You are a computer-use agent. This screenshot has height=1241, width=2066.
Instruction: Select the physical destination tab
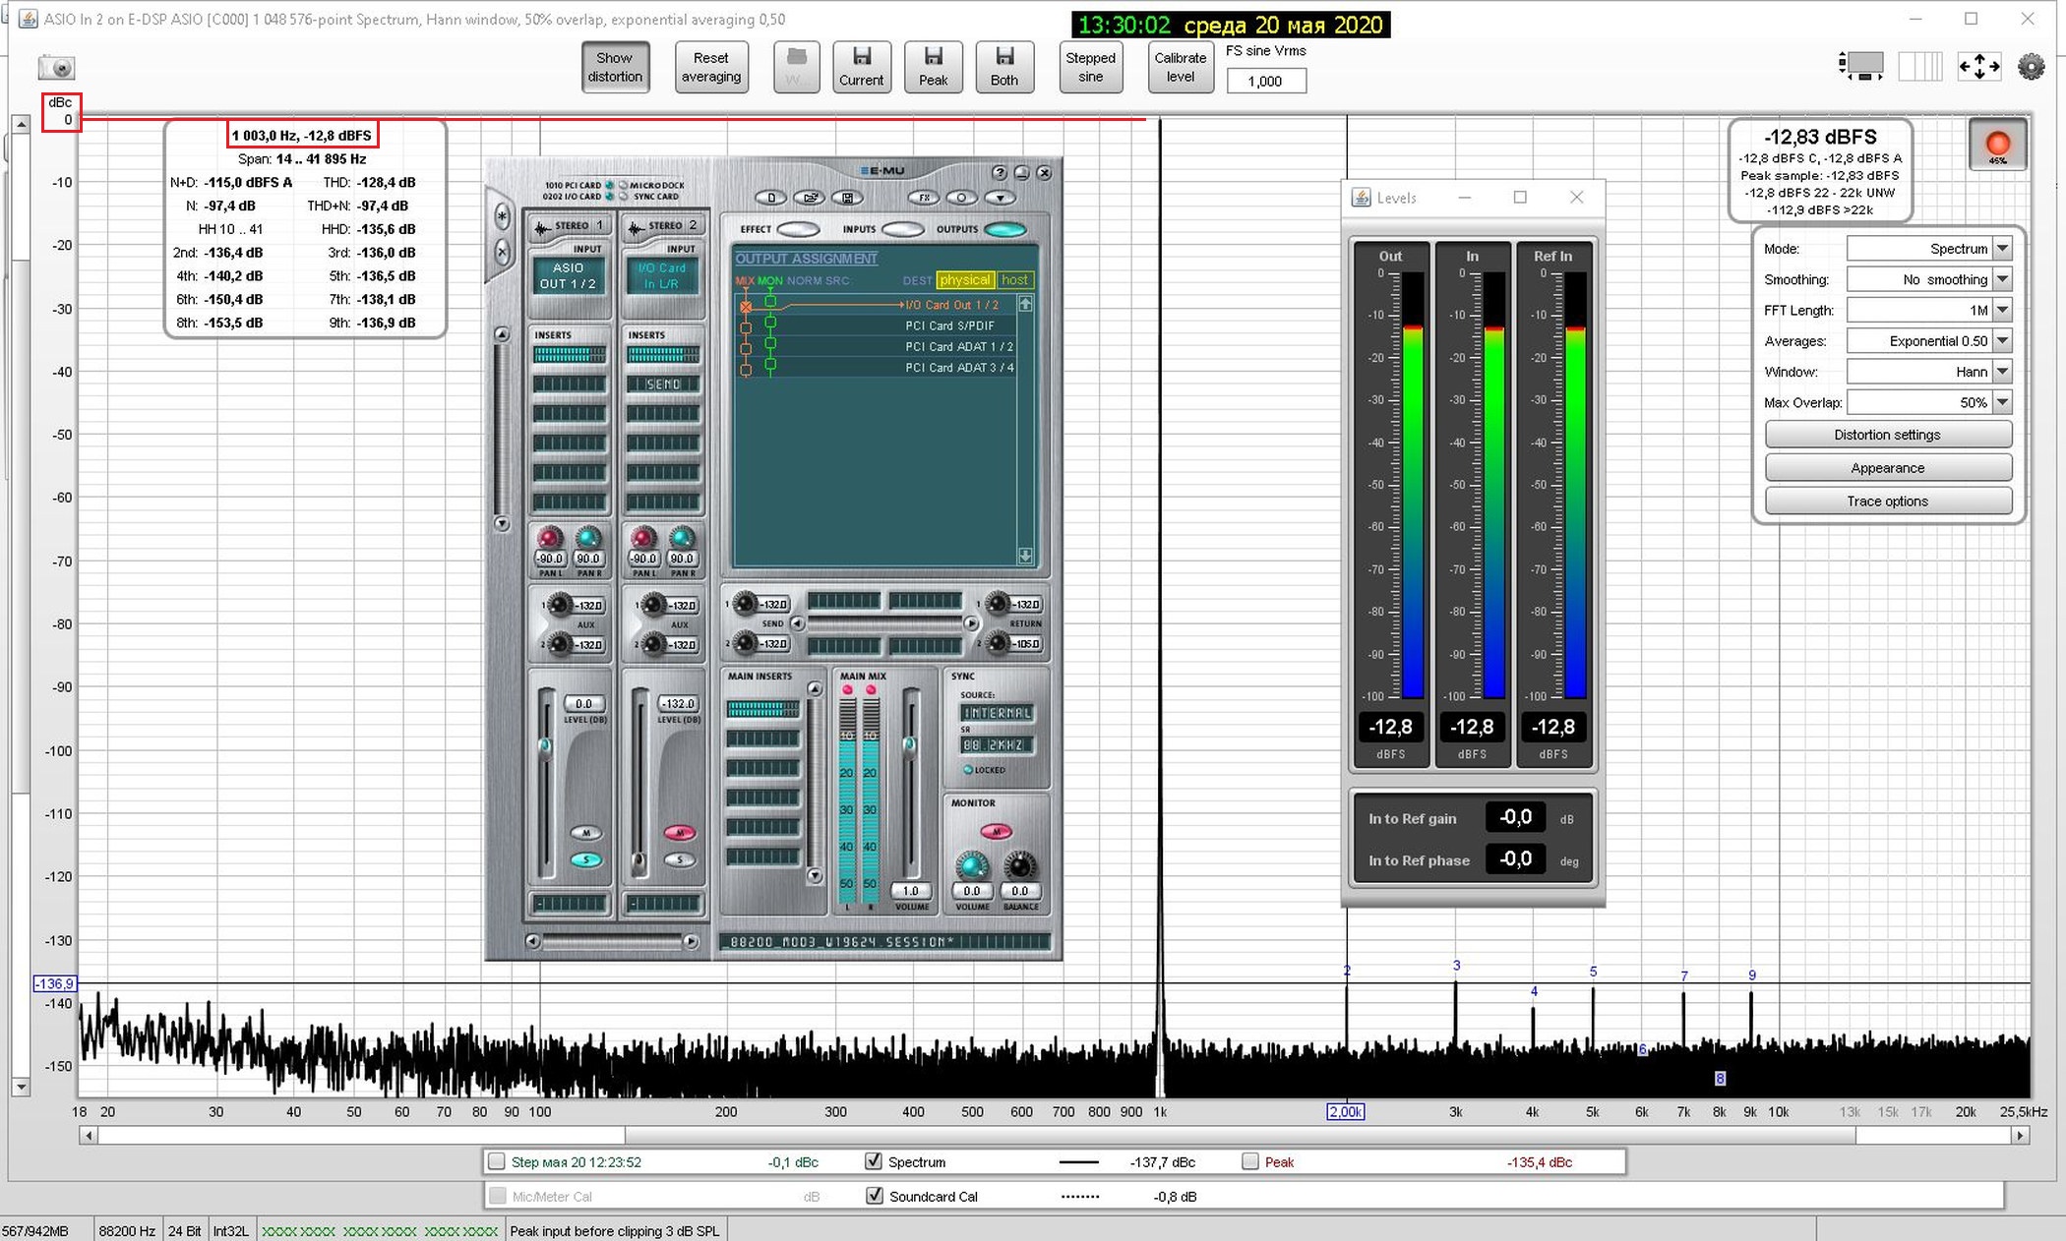964,280
